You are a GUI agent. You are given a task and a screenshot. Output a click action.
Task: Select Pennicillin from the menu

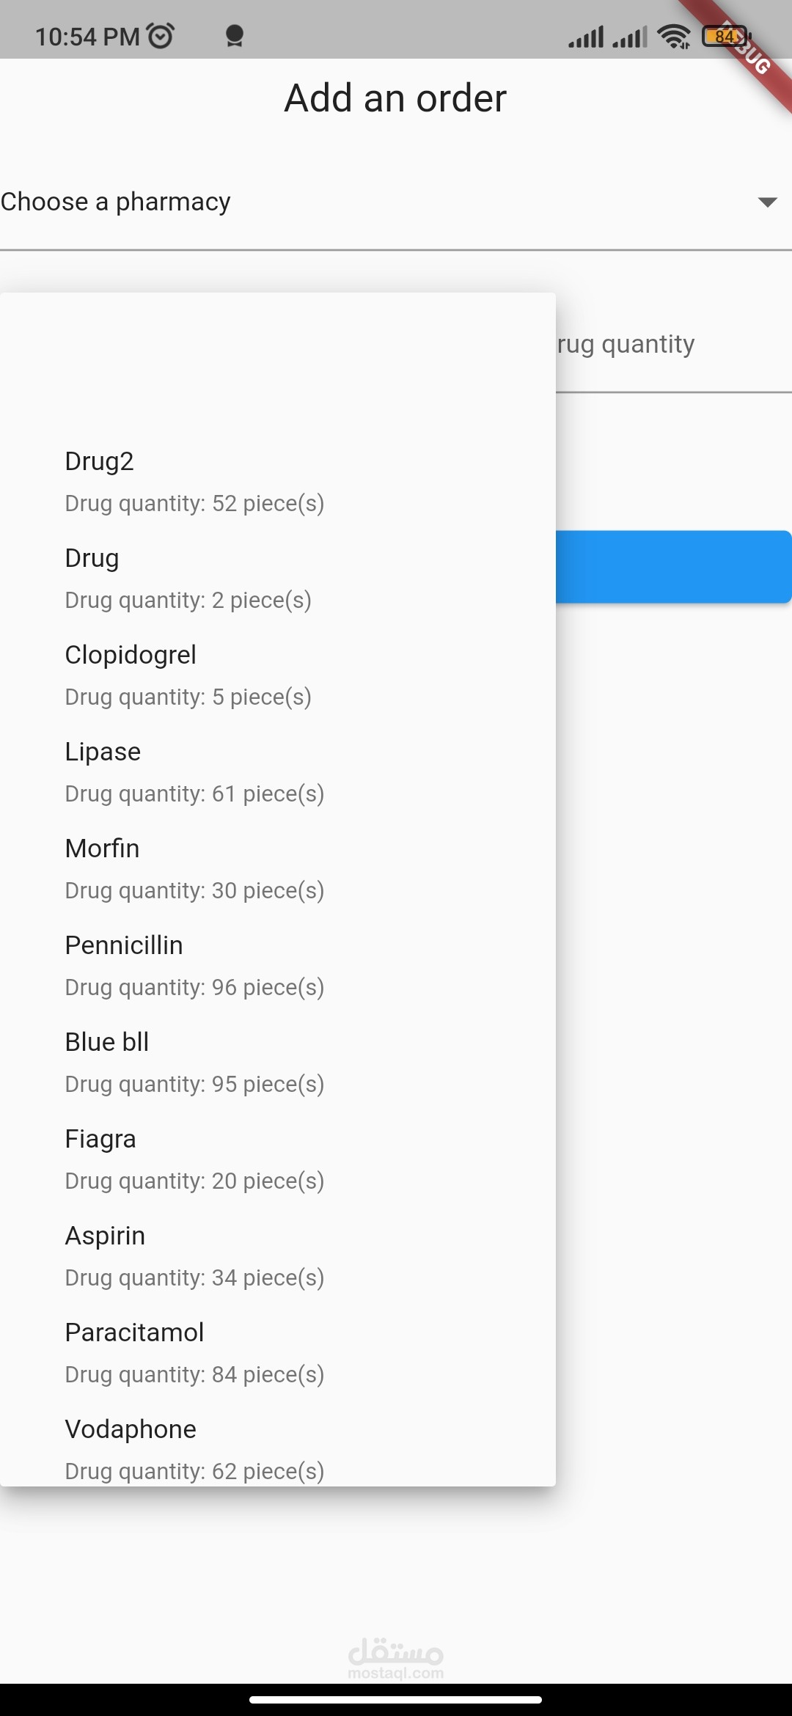pos(194,966)
